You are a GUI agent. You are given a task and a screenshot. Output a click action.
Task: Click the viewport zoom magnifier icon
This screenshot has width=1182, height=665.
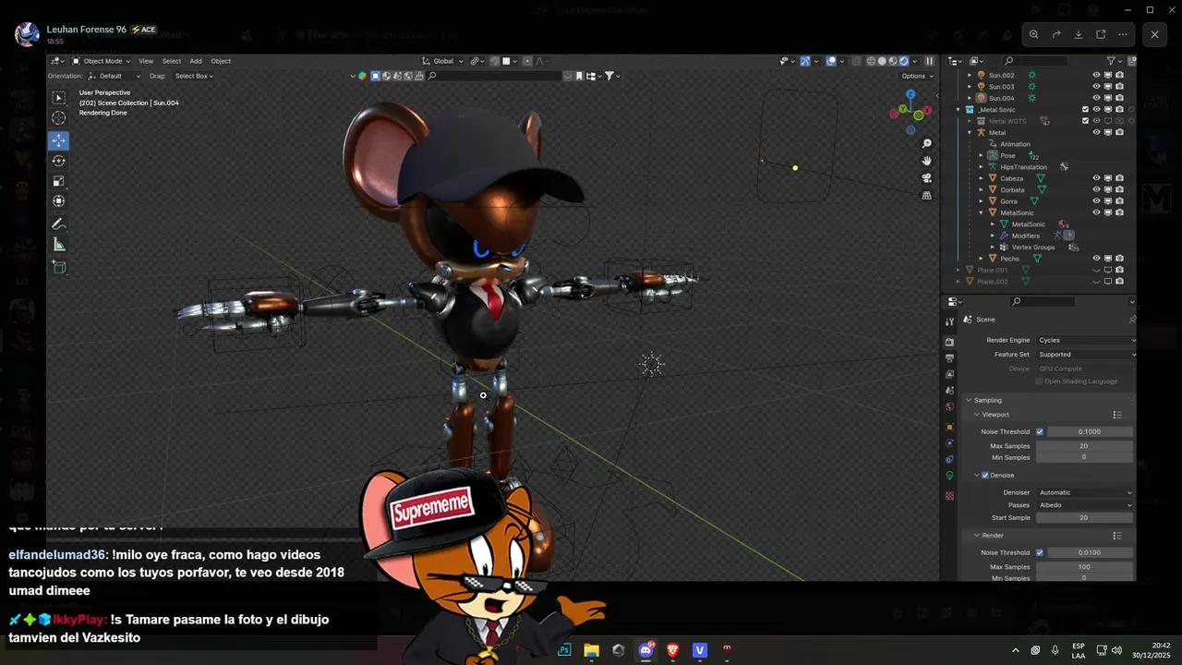(927, 144)
